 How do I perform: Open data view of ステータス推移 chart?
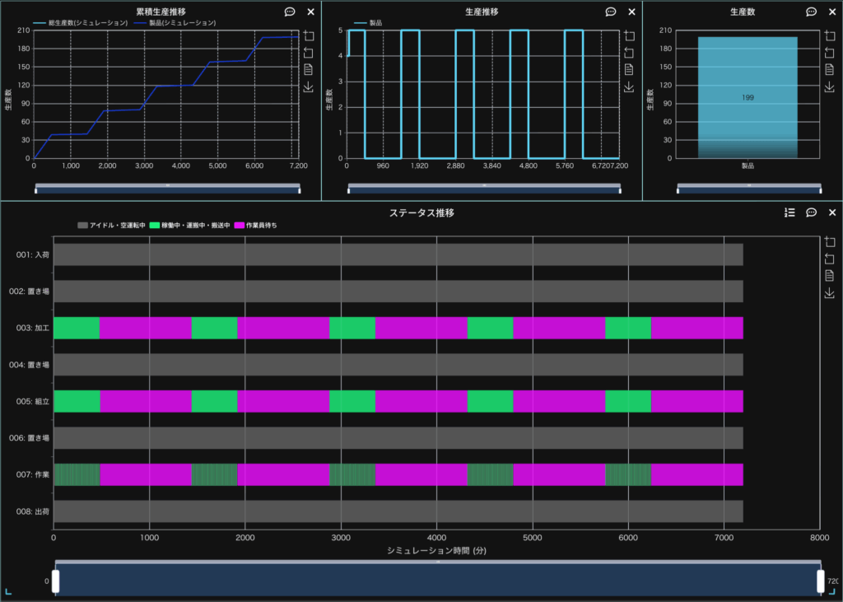tap(829, 276)
